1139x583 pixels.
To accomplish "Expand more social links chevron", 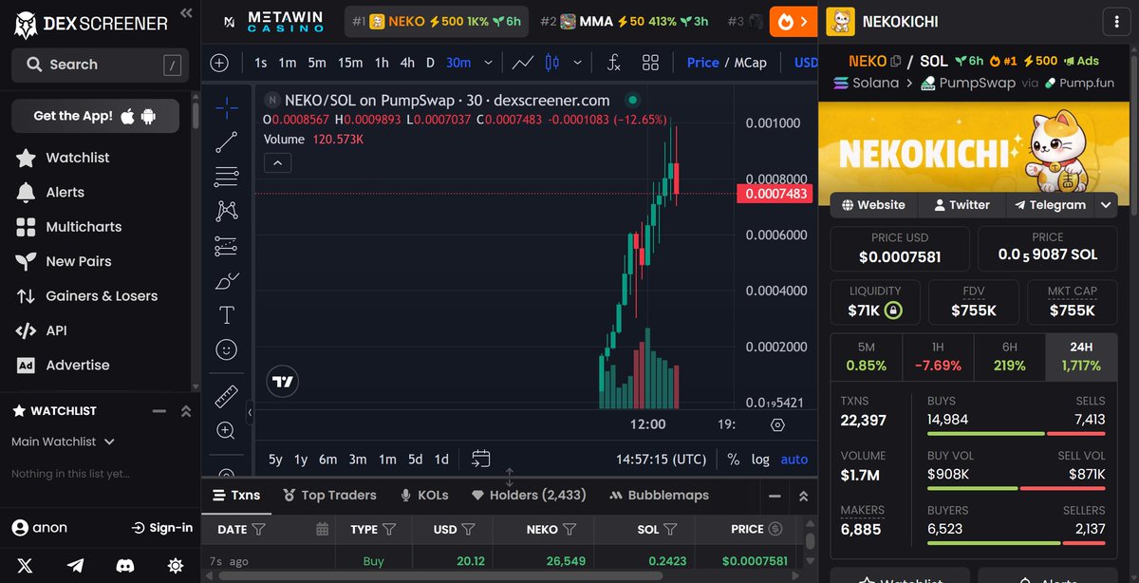I will click(1106, 204).
